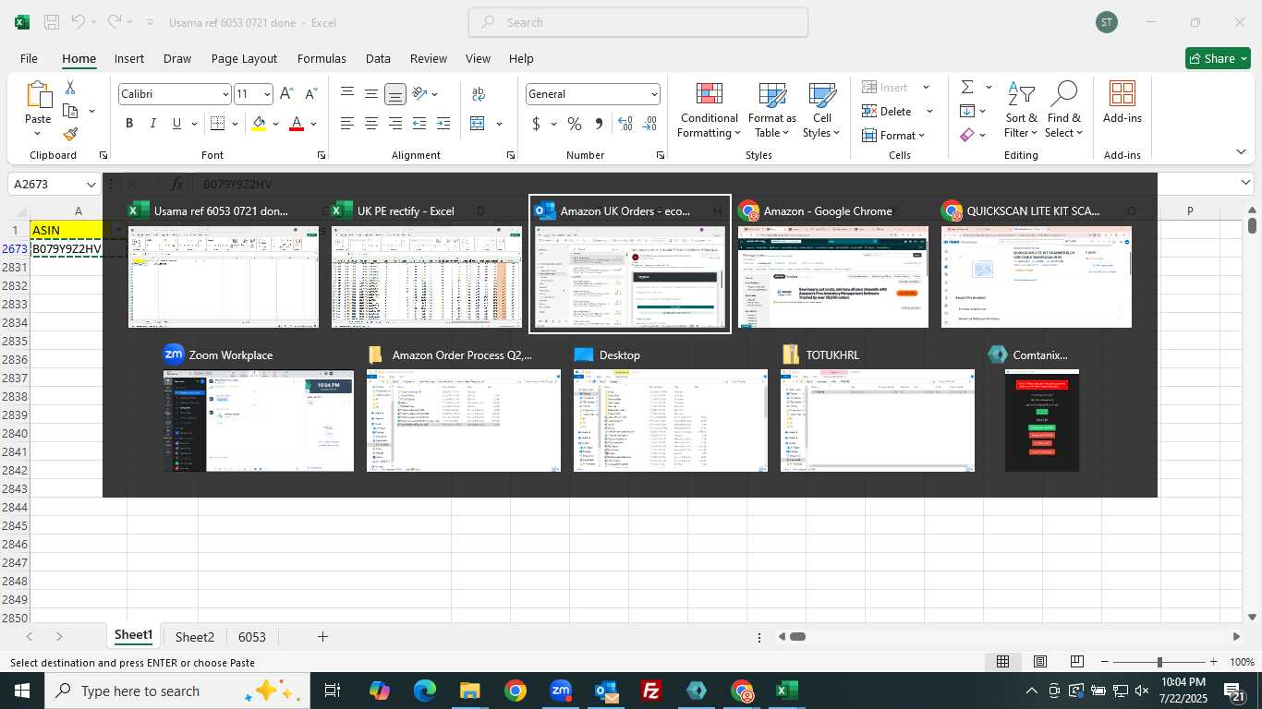The image size is (1262, 709).
Task: Open the fill color dropdown arrow
Action: (x=276, y=124)
